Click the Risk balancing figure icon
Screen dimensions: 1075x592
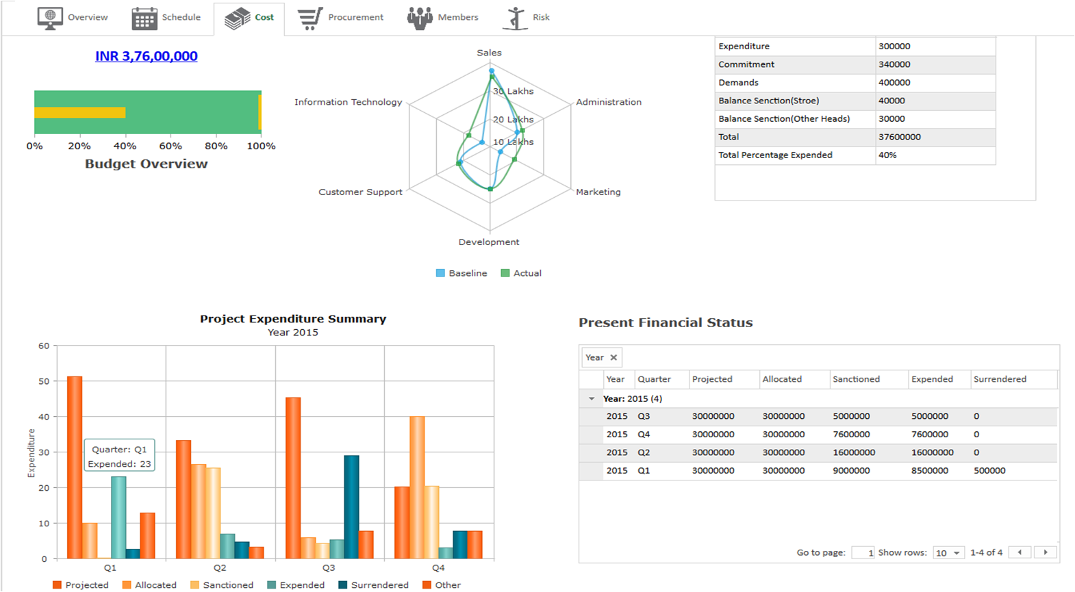point(516,18)
